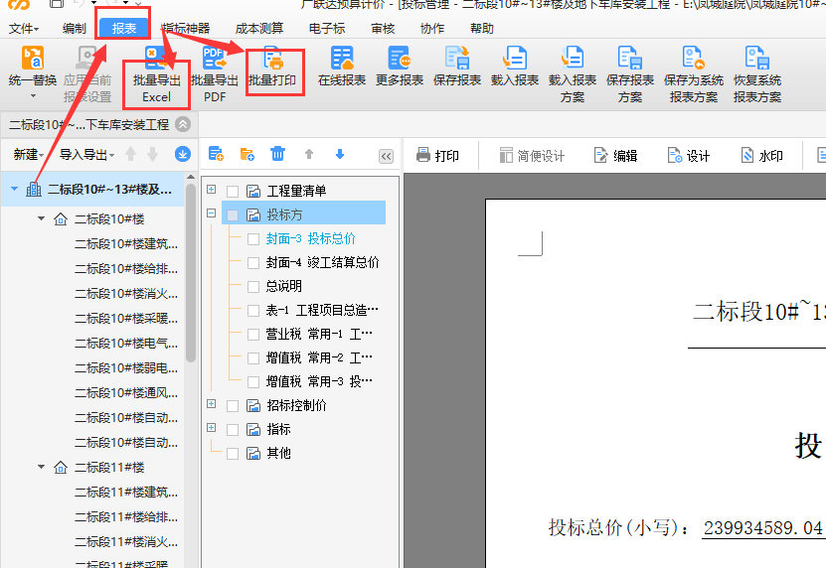Click the trash delete icon

point(277,154)
